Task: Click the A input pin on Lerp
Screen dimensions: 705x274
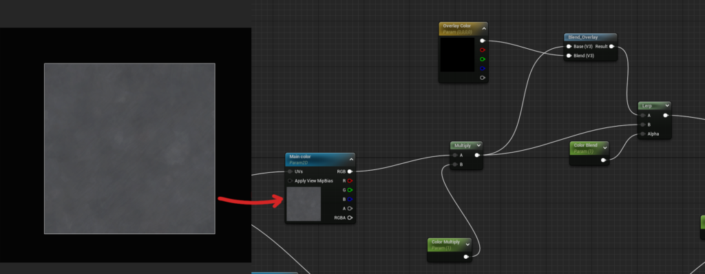Action: tap(643, 115)
